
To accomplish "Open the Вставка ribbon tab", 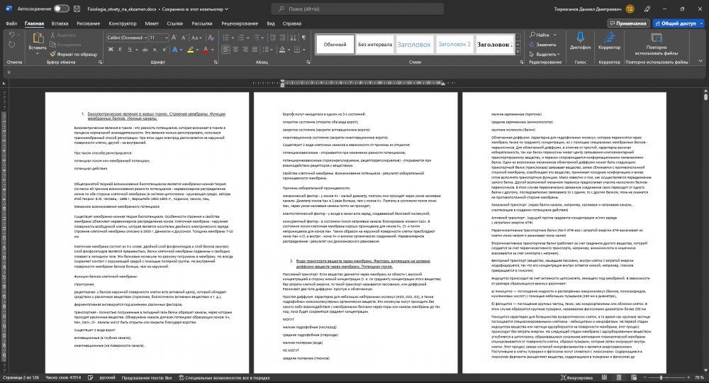I will point(60,23).
